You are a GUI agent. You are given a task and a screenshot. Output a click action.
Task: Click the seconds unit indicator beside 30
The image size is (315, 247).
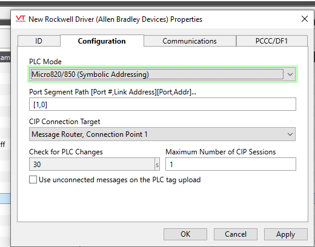[x=157, y=165]
